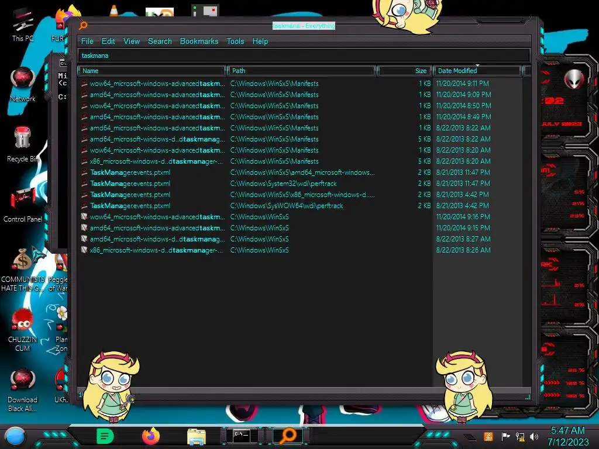
Task: Click the path C:\Windows\SysWOW64\wdi\perftrack
Action: tap(287, 206)
